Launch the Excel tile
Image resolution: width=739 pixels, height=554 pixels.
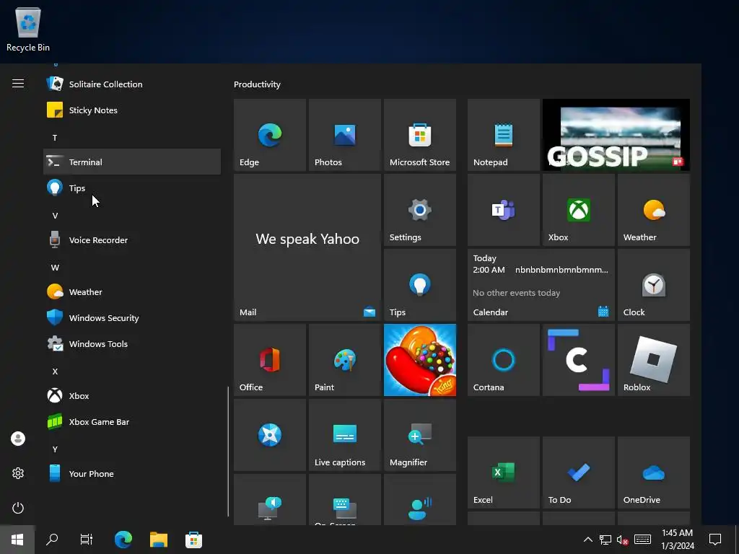tap(503, 472)
